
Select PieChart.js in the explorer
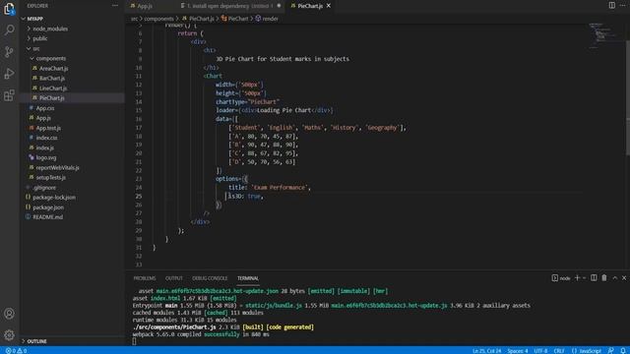tap(51, 98)
